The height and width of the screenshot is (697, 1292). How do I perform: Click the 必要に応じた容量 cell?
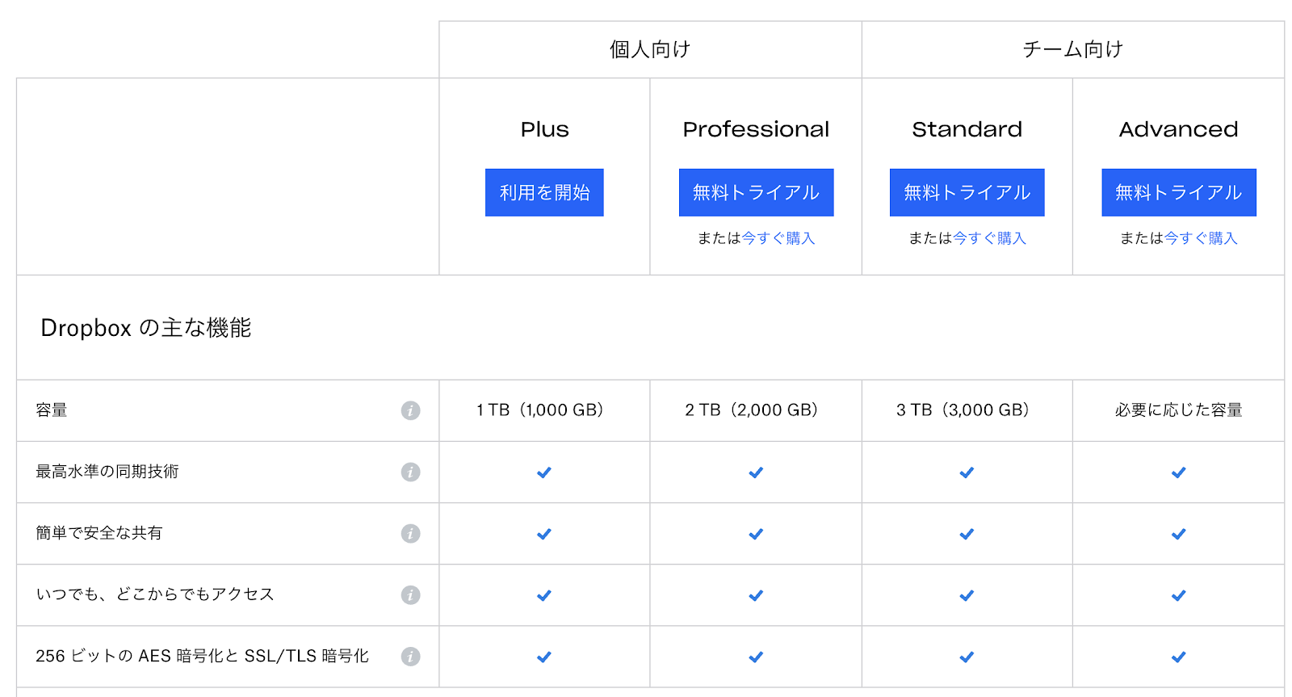(x=1179, y=410)
